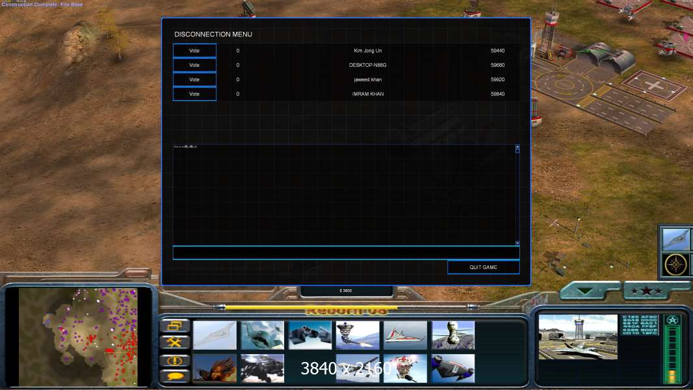Select the satellite firing laser icon
The image size is (693, 390).
click(x=358, y=335)
